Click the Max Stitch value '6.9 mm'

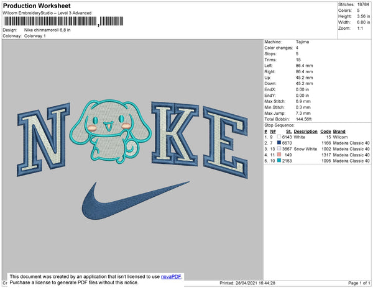click(303, 101)
